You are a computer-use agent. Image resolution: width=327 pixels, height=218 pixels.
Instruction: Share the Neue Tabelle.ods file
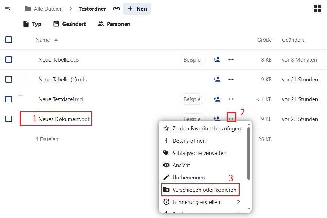coord(217,60)
